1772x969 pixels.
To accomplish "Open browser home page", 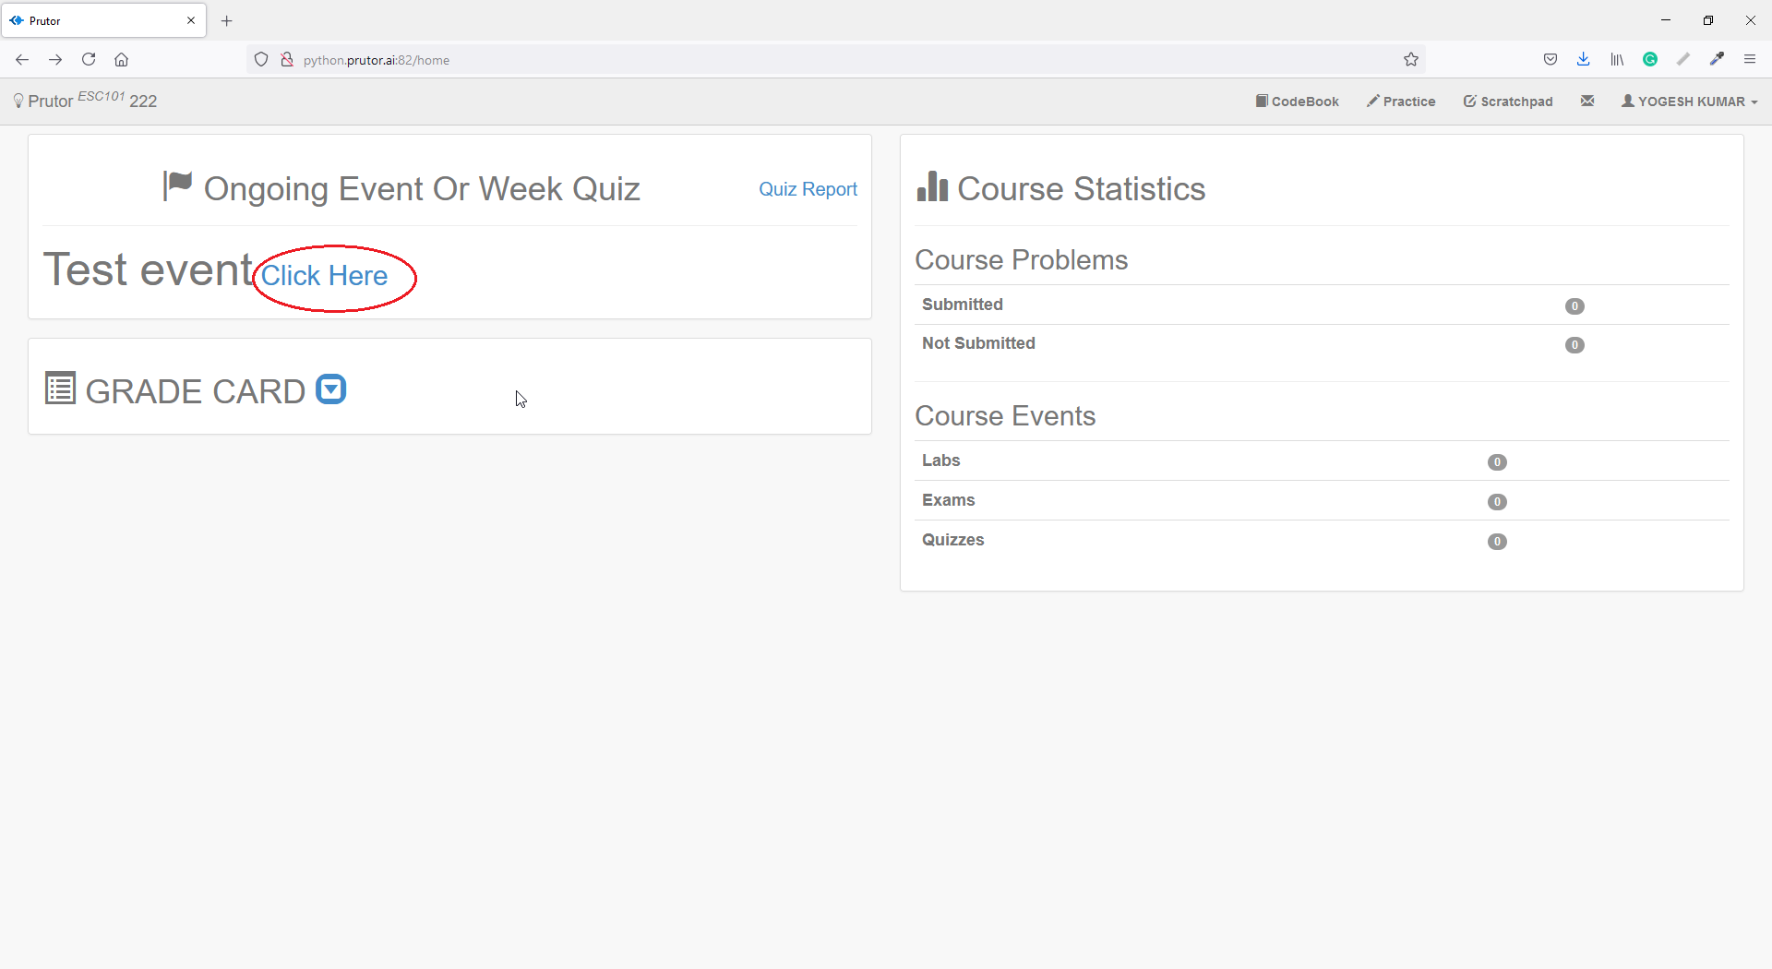I will click(121, 60).
